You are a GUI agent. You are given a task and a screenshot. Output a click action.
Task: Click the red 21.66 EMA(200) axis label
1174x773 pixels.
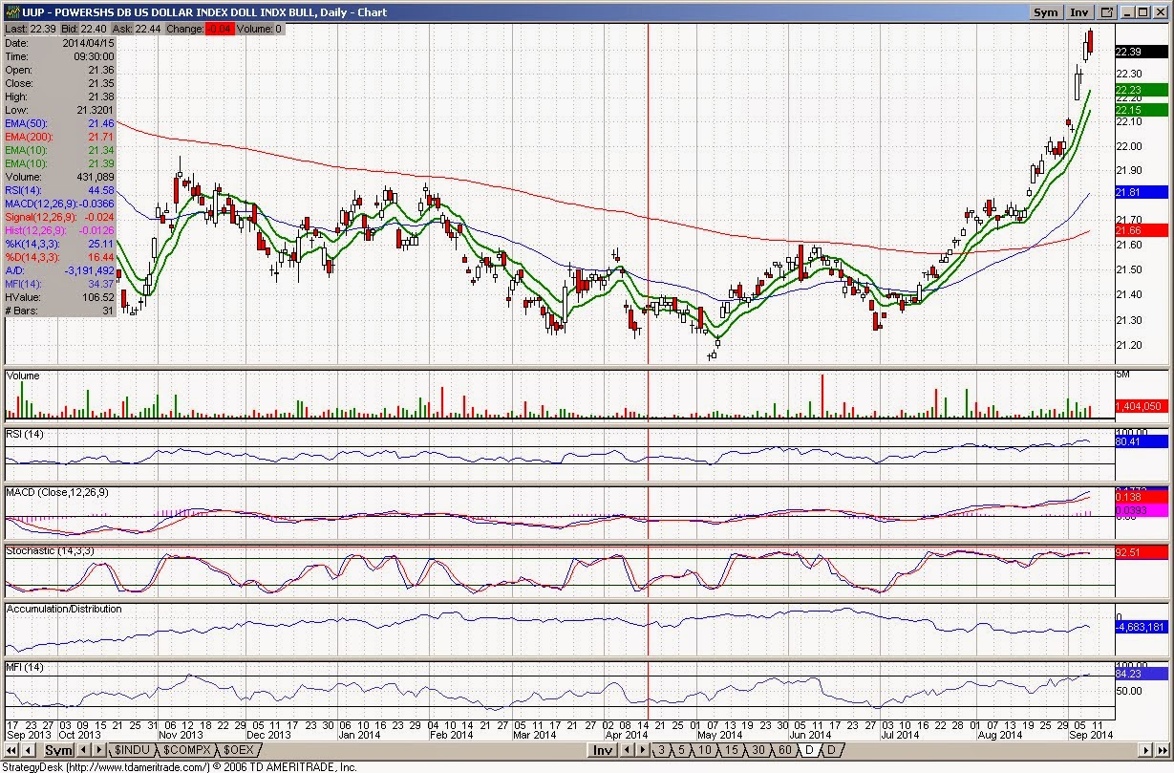(1142, 230)
